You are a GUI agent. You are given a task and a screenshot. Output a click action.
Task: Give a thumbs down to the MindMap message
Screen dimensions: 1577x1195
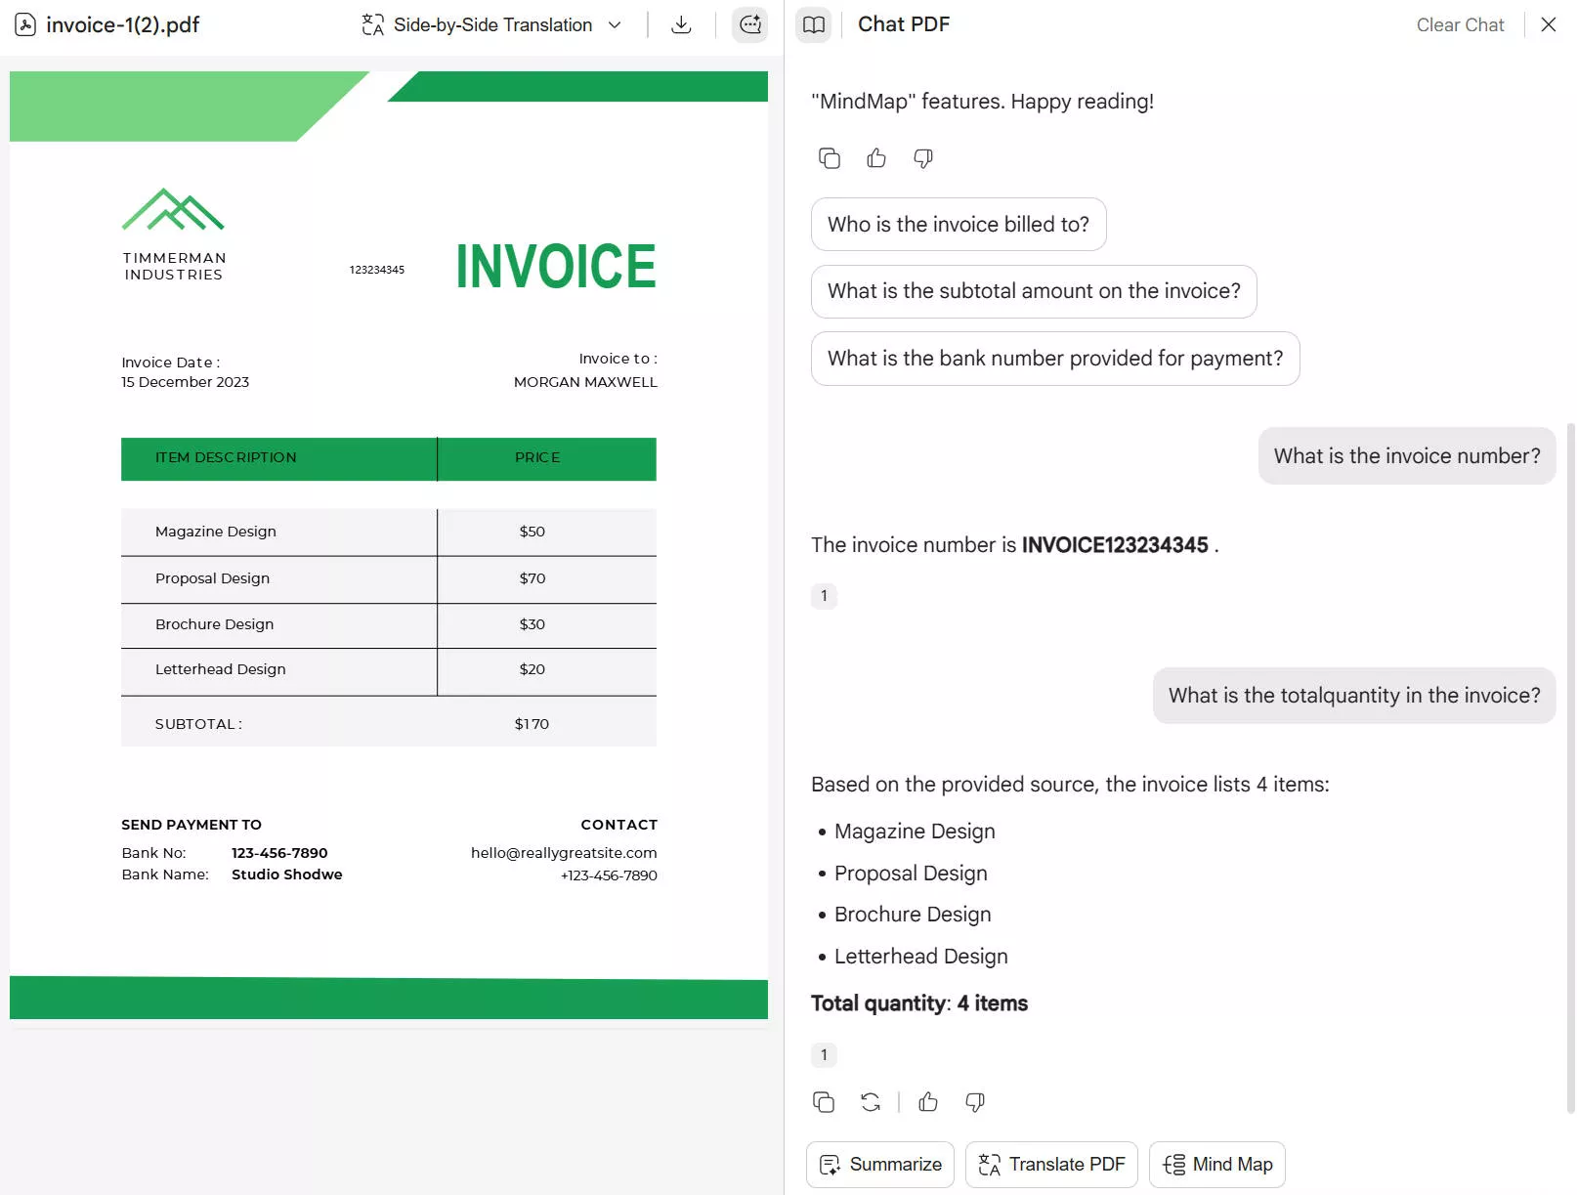point(922,157)
